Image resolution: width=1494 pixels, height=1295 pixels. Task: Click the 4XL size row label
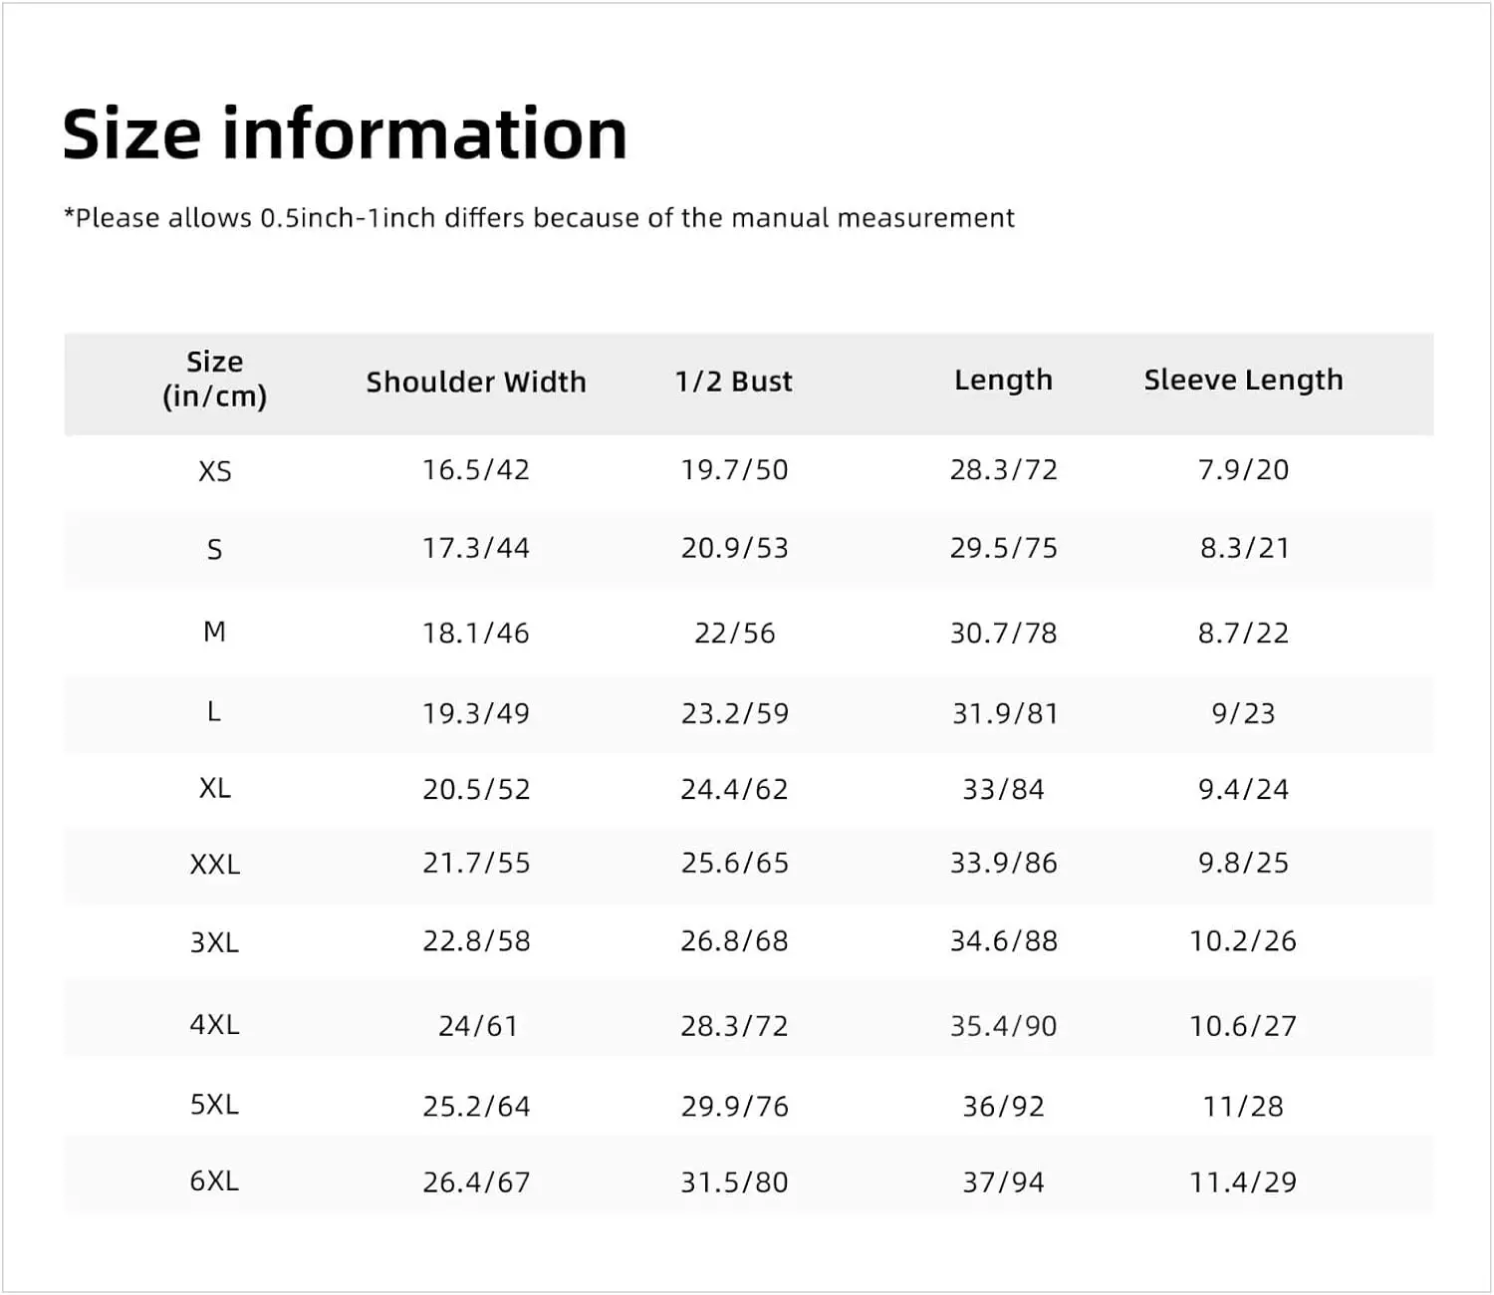[214, 1024]
